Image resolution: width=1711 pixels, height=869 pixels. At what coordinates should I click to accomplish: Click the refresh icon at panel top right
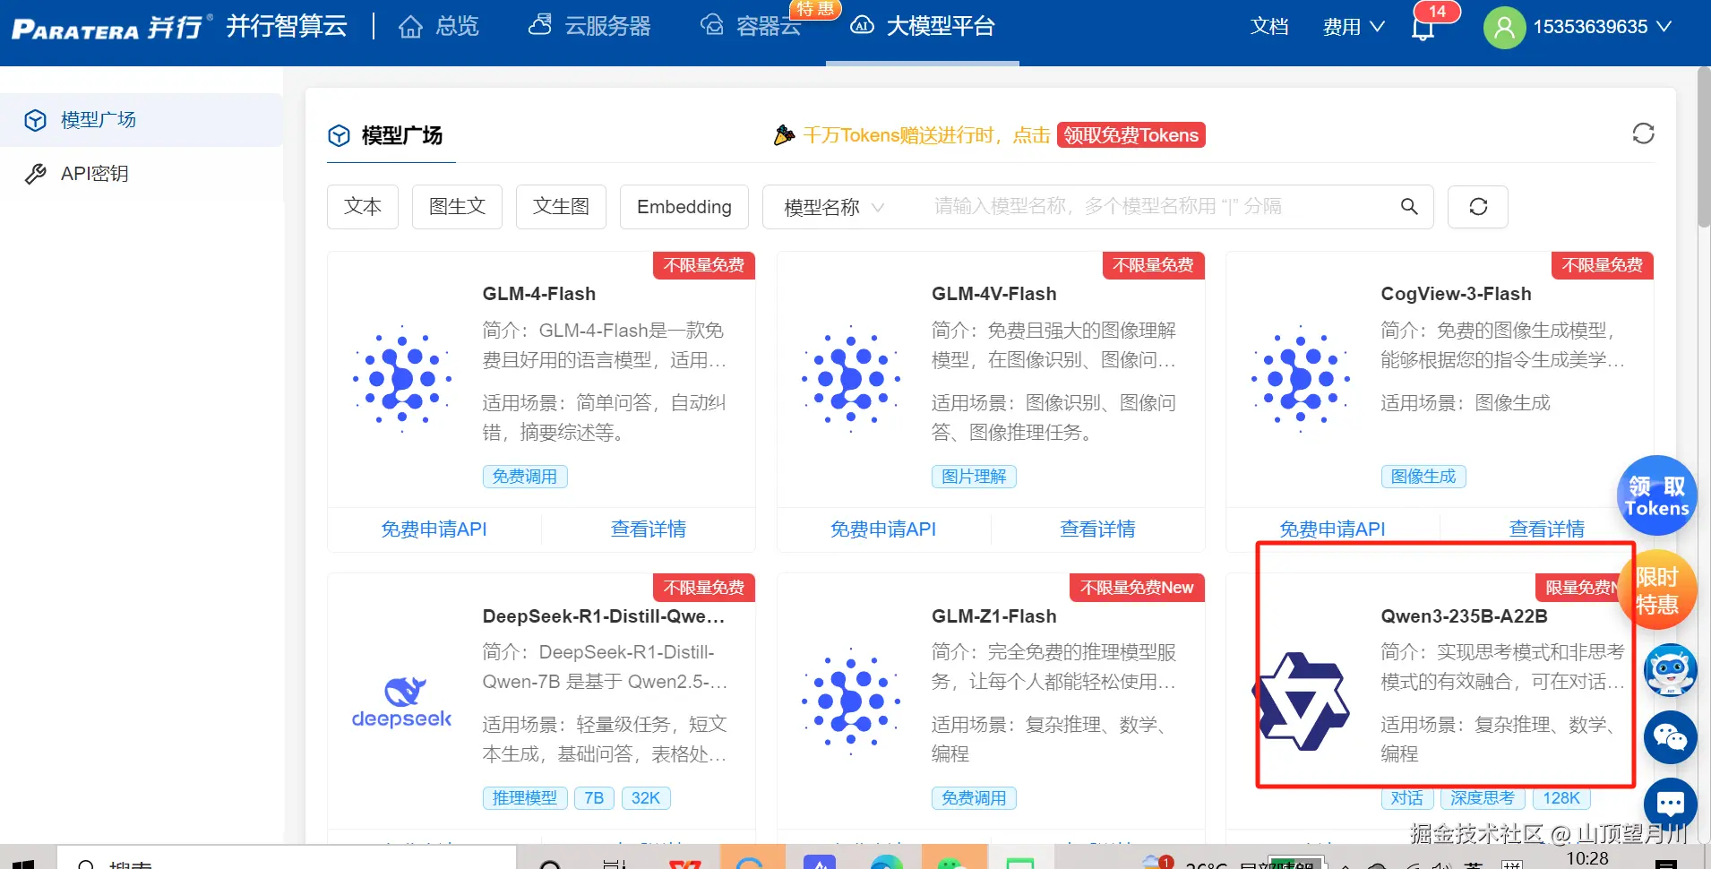(x=1643, y=134)
